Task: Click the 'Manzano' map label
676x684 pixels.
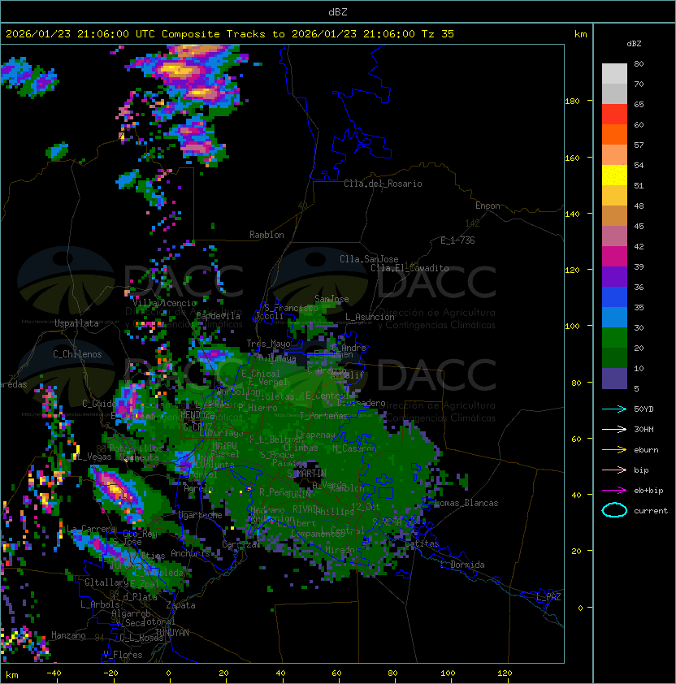Action: [x=68, y=635]
